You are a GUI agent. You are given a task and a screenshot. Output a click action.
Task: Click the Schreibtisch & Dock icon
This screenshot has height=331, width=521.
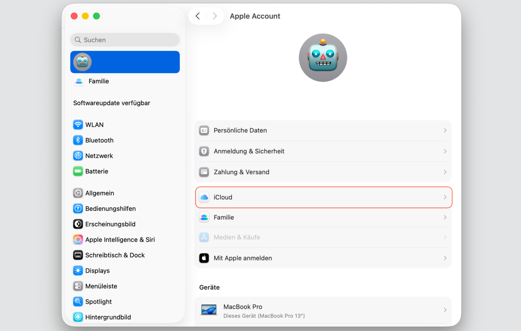tap(78, 255)
